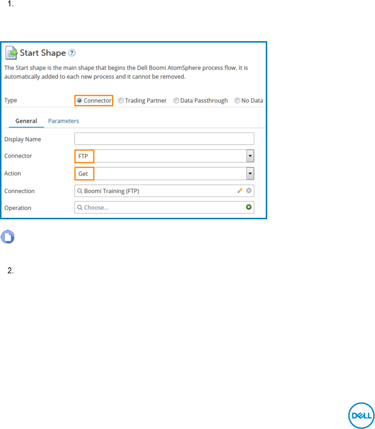Click the 'Start Shape' heading text
This screenshot has width=375, height=429.
click(x=43, y=53)
